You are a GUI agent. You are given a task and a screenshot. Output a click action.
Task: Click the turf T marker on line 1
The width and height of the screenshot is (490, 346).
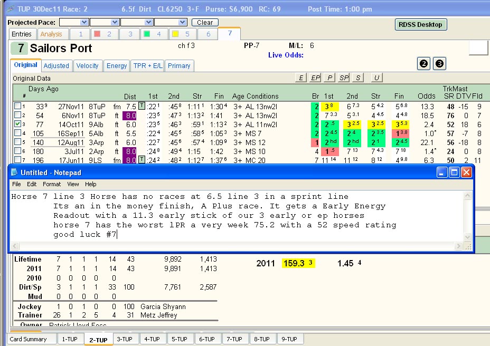pos(142,106)
